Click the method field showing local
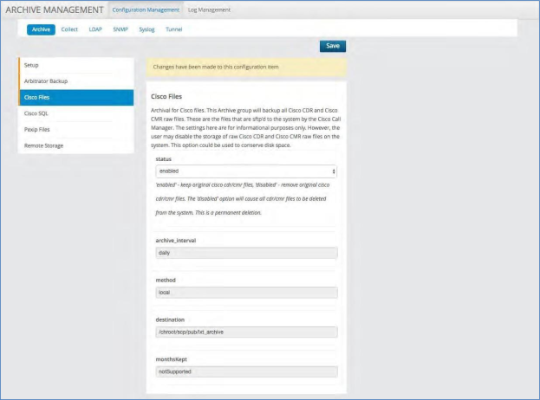Screen dimensions: 540x400 tap(245, 293)
